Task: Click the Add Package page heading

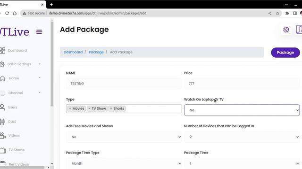Action: click(84, 30)
